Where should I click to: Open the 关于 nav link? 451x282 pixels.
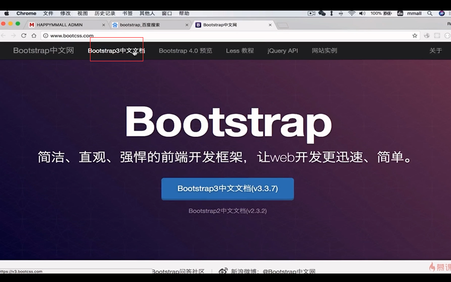point(435,51)
